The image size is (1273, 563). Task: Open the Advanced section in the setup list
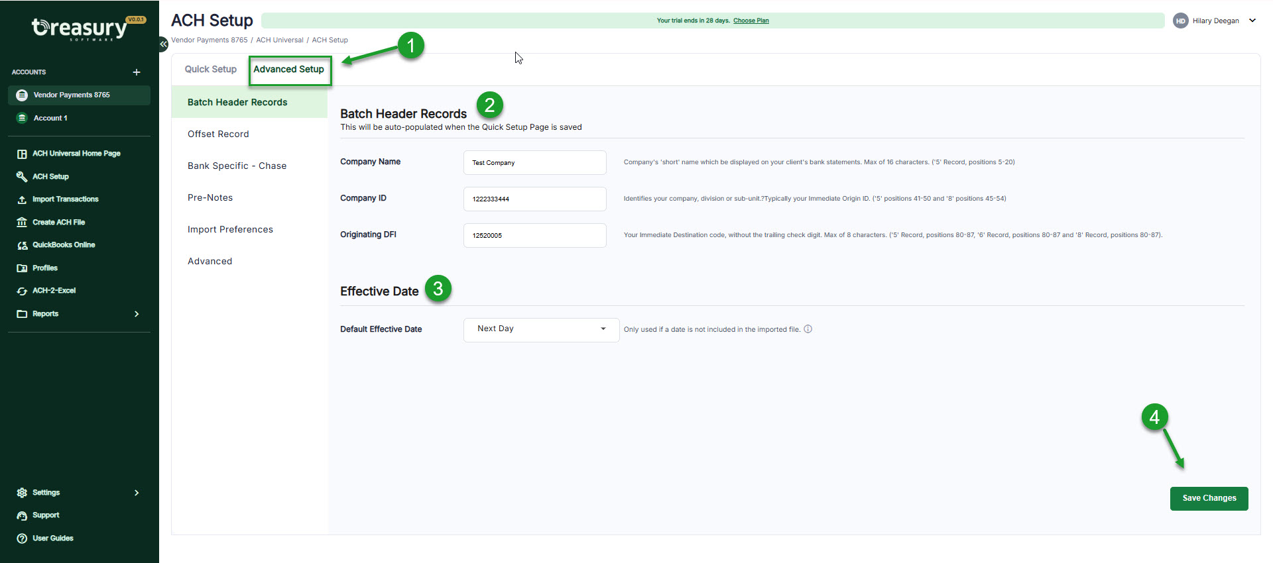(x=249, y=262)
